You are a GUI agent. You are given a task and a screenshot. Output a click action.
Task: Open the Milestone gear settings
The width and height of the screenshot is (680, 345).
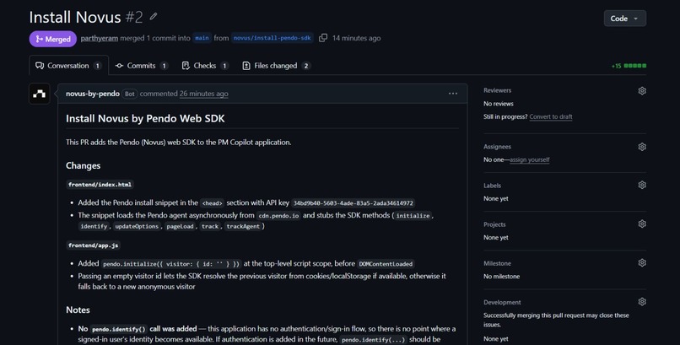[x=642, y=263]
